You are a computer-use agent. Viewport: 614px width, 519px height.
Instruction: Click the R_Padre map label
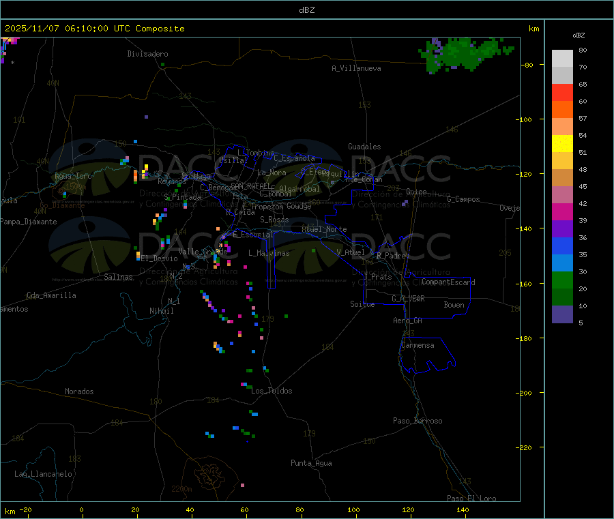coord(391,256)
